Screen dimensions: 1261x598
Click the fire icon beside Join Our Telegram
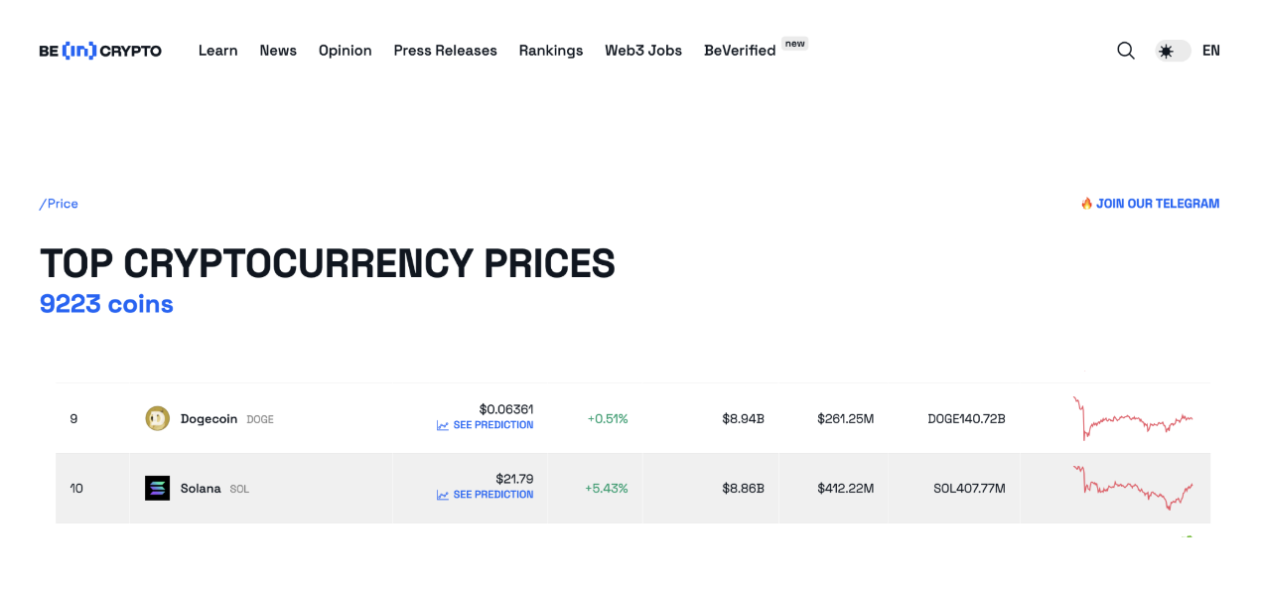pos(1086,204)
